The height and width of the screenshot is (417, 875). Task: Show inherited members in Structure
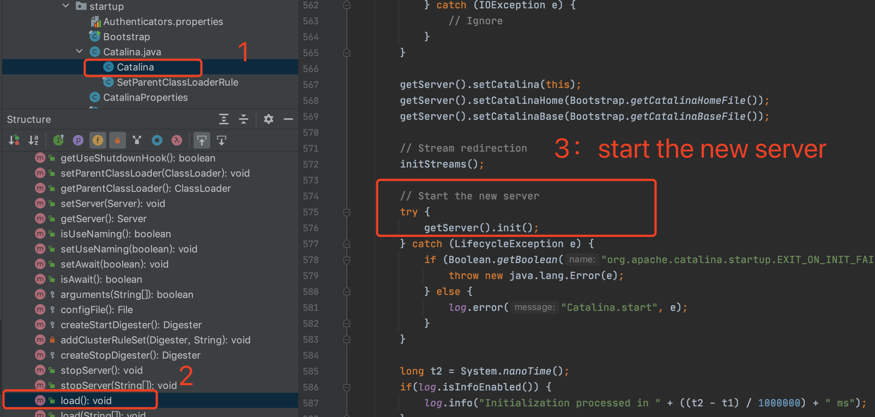58,140
